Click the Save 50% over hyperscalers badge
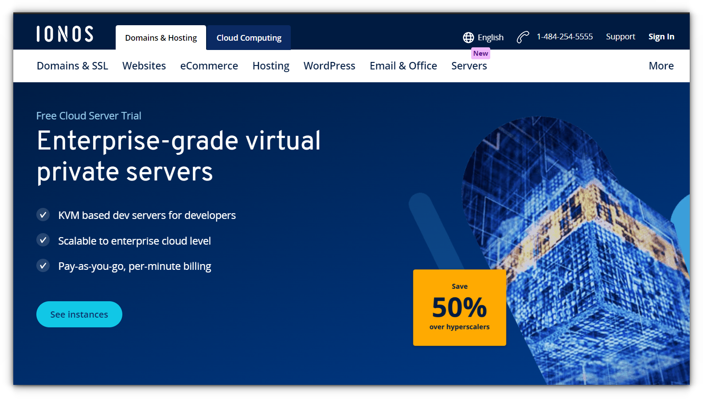Screen dimensions: 703x399 click(x=460, y=307)
